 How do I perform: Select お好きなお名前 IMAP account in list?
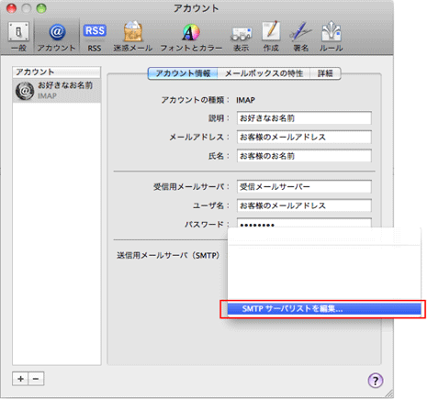coord(57,91)
